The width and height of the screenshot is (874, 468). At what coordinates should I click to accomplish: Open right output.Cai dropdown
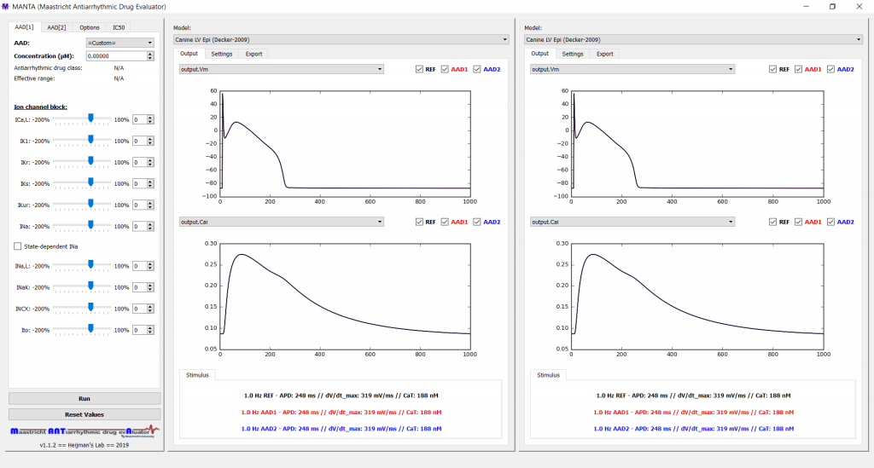632,222
